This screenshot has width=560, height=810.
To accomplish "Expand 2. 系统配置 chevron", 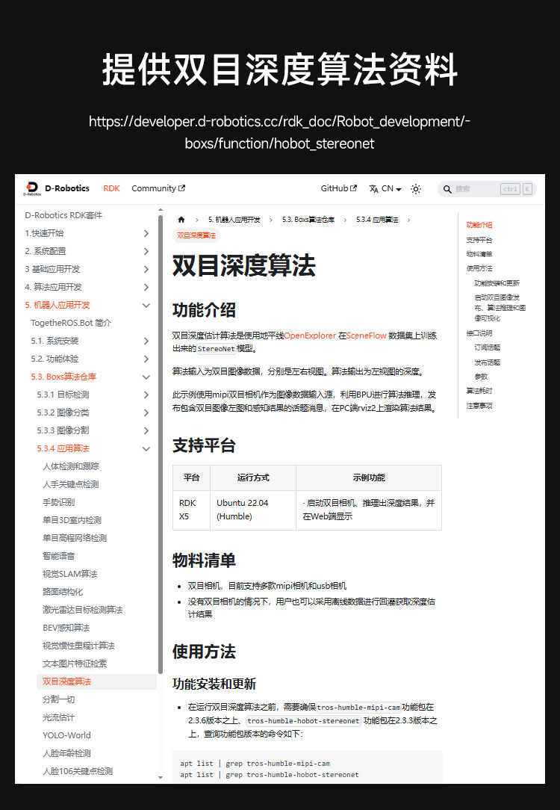I will point(146,252).
